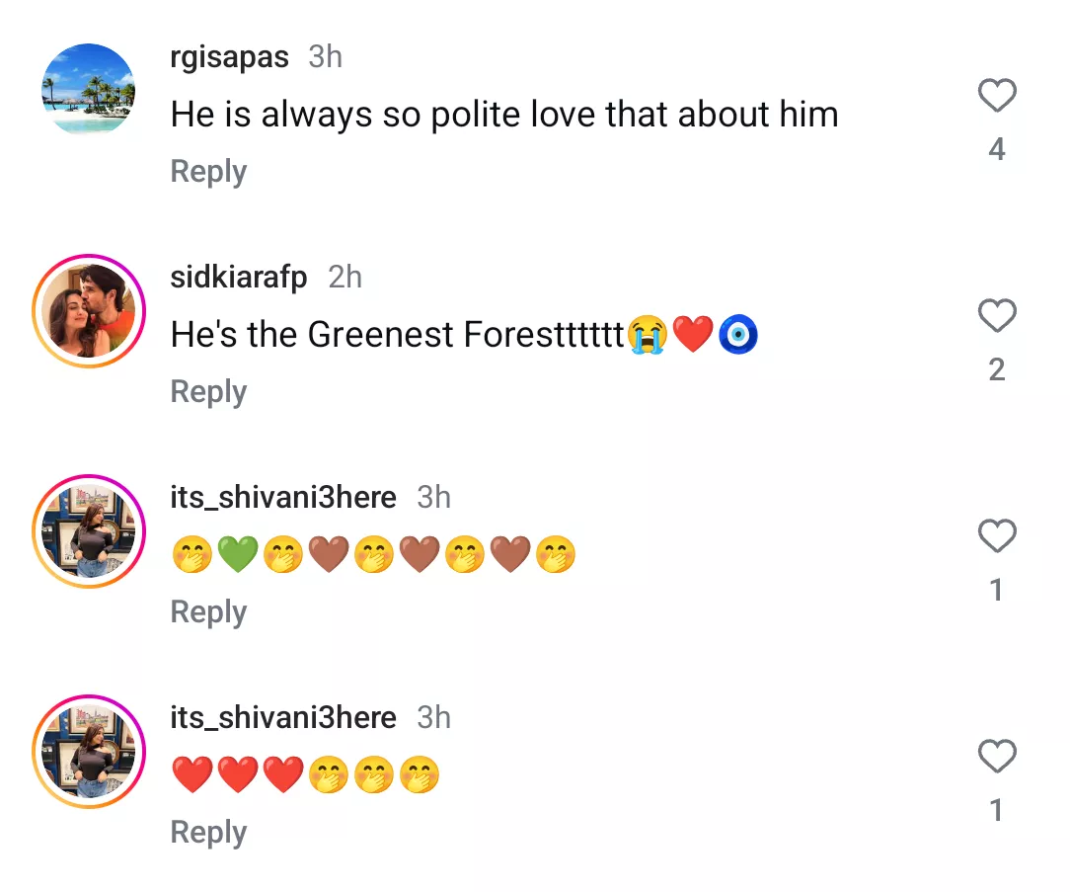Tap the heart on sidkiarafp's comment

point(997,317)
